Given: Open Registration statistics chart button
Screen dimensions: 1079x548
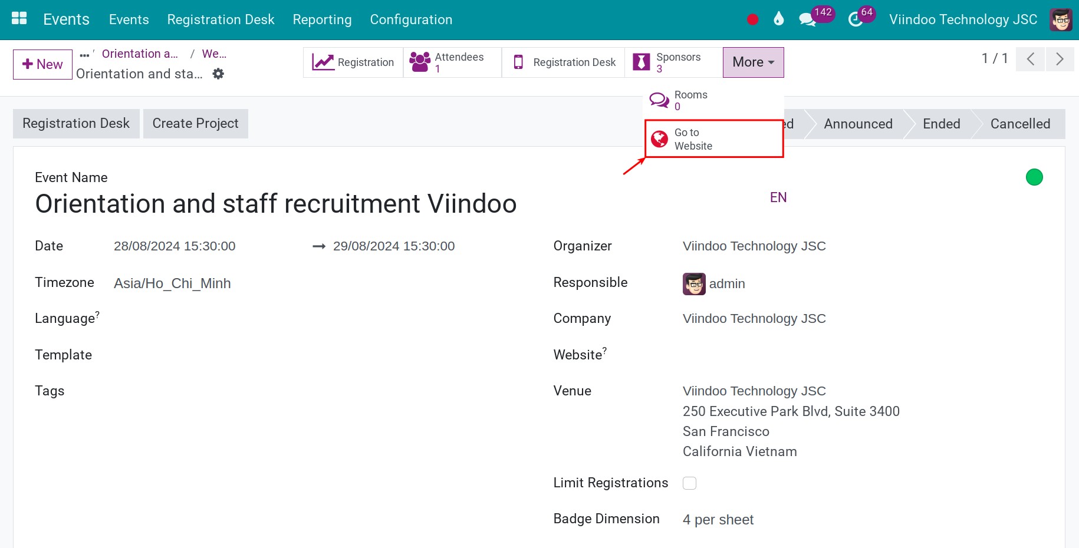Looking at the screenshot, I should click(x=353, y=62).
